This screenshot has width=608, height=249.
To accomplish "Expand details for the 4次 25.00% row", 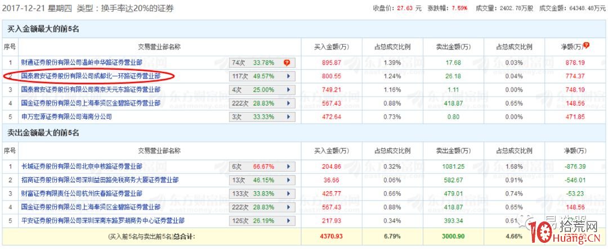I will (289, 89).
